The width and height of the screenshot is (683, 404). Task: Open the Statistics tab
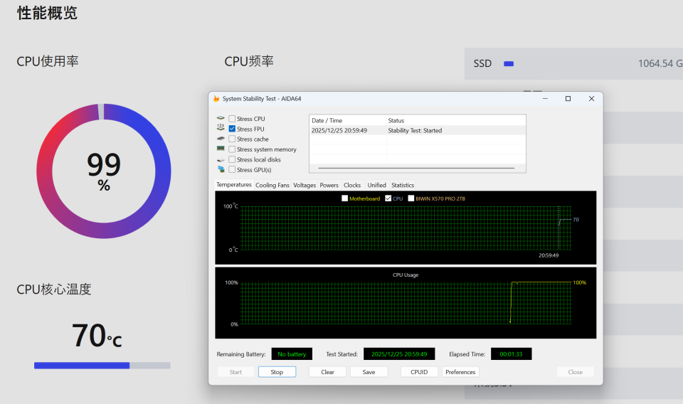point(403,185)
